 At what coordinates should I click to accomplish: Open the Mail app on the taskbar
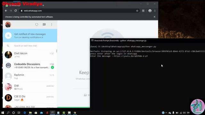point(41,113)
